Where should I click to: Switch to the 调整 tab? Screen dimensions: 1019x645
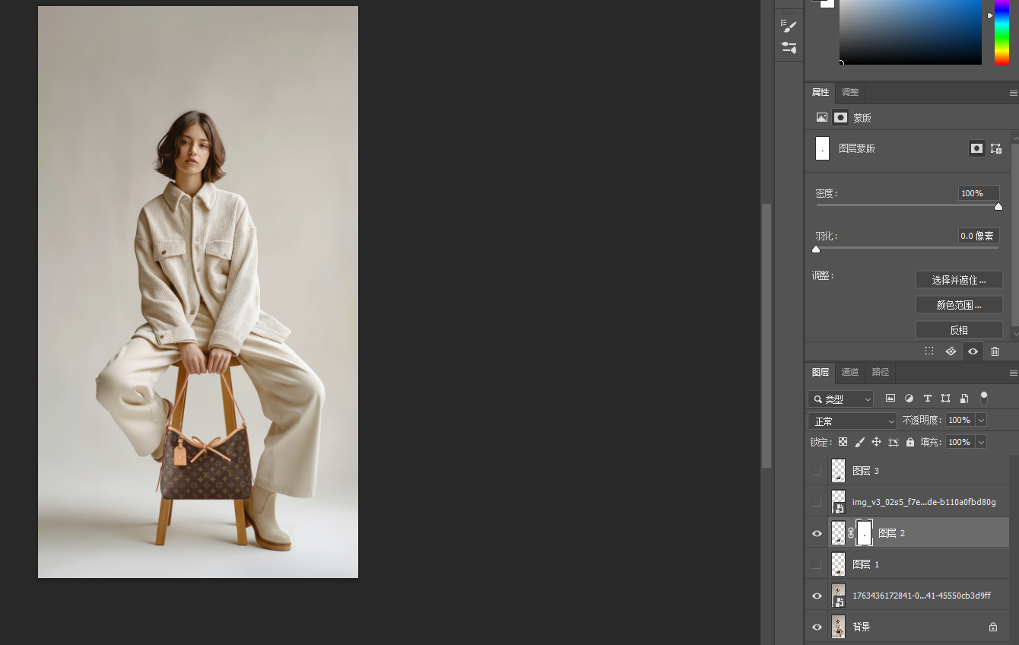point(850,93)
